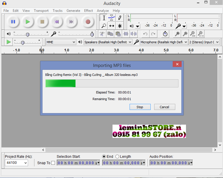The width and height of the screenshot is (223, 178).
Task: Click the green Play transport button
Action: tap(27, 22)
